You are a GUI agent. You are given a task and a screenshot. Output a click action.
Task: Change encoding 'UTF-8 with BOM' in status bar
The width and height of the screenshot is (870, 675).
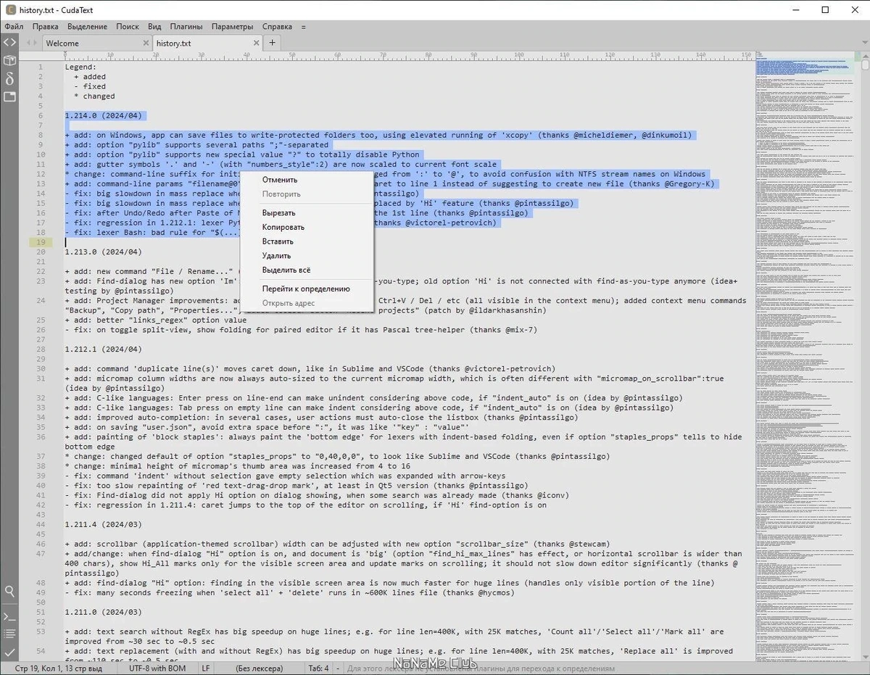pyautogui.click(x=157, y=668)
